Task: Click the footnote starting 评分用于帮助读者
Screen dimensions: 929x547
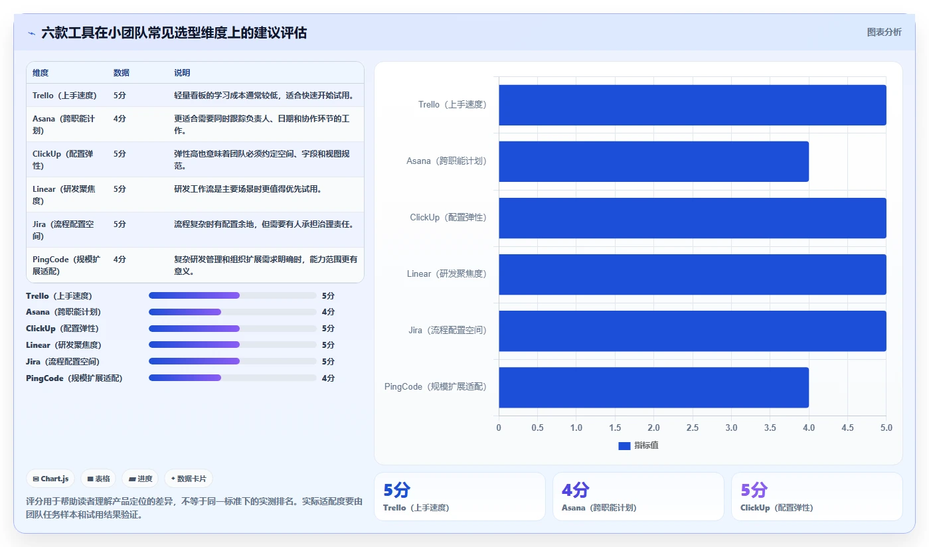Action: 194,508
